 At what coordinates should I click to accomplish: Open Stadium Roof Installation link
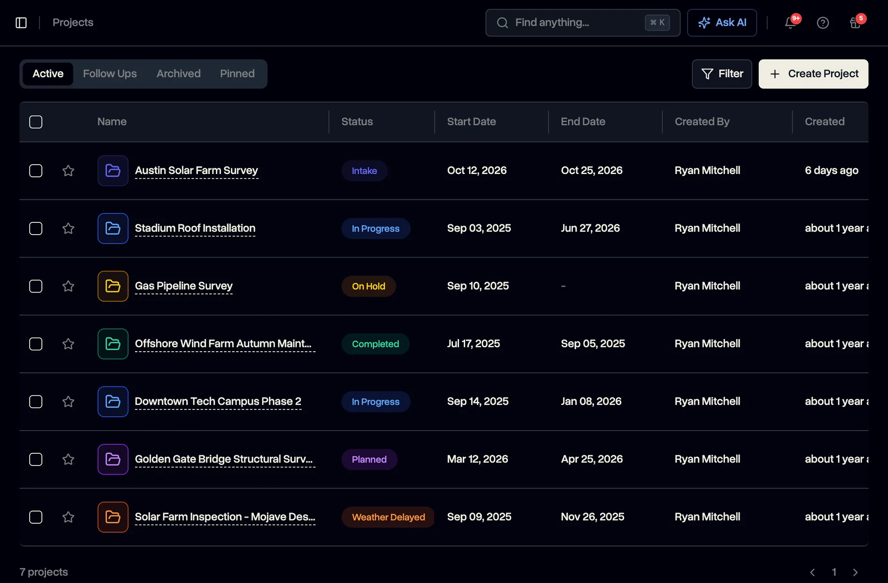(x=195, y=228)
